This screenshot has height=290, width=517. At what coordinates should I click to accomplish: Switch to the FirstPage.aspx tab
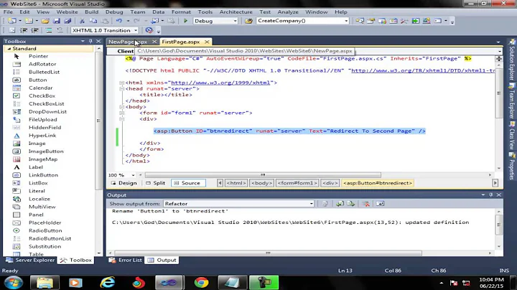(x=181, y=42)
